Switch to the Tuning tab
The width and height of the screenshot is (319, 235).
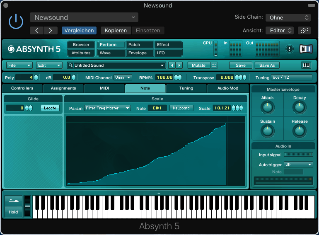click(186, 88)
